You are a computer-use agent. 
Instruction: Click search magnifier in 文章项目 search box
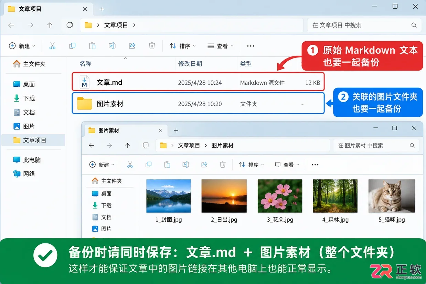point(414,25)
